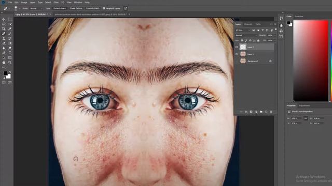This screenshot has width=332, height=186.
Task: Open the File menu
Action: (x=10, y=2)
